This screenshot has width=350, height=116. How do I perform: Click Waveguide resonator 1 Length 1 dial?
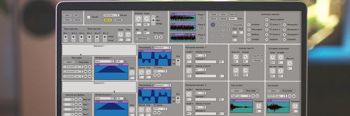click(x=189, y=57)
